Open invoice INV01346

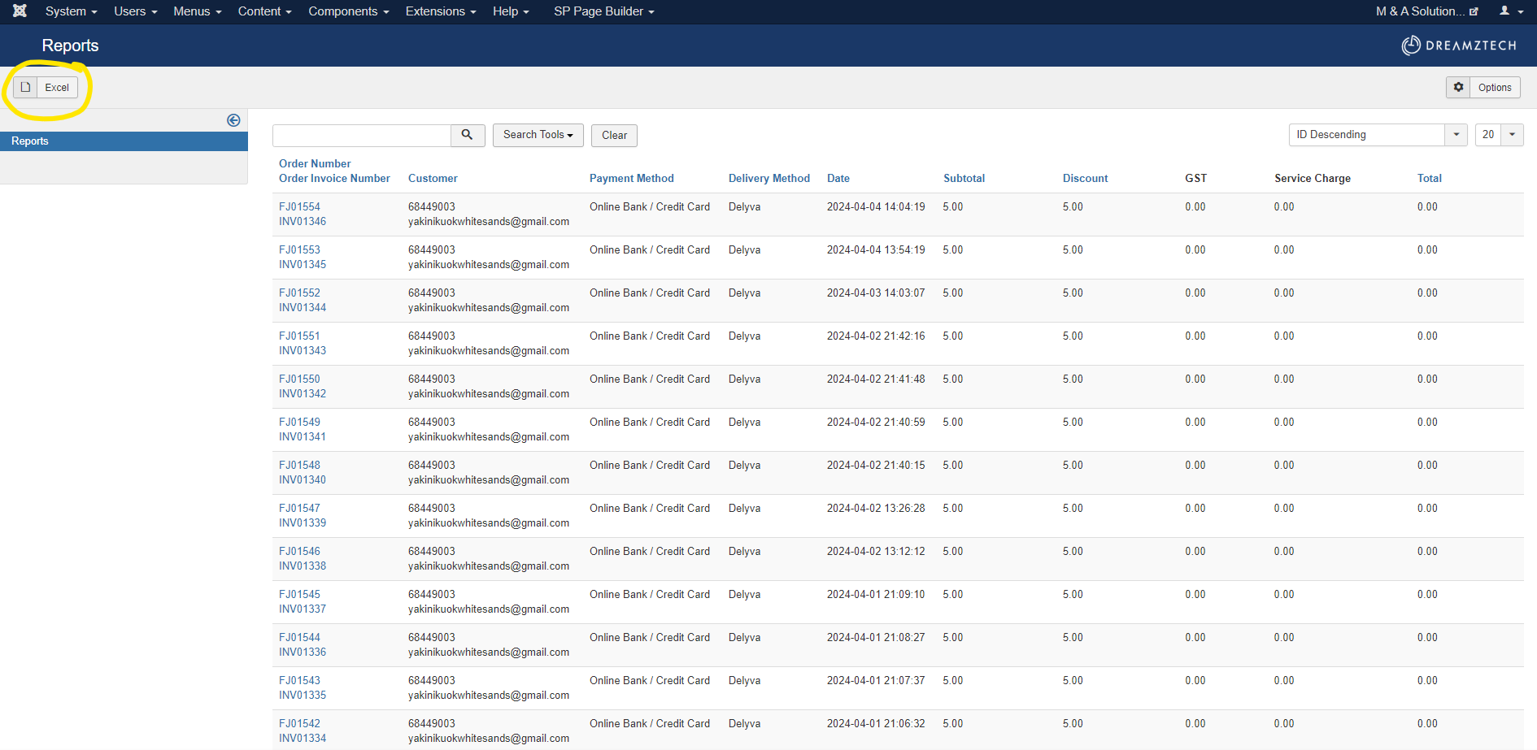coord(303,221)
